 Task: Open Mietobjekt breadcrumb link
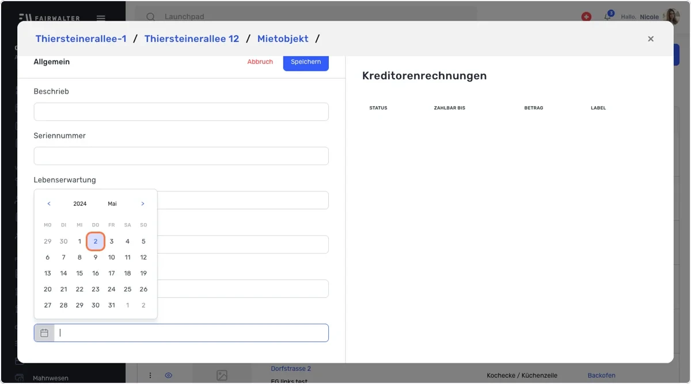coord(283,39)
